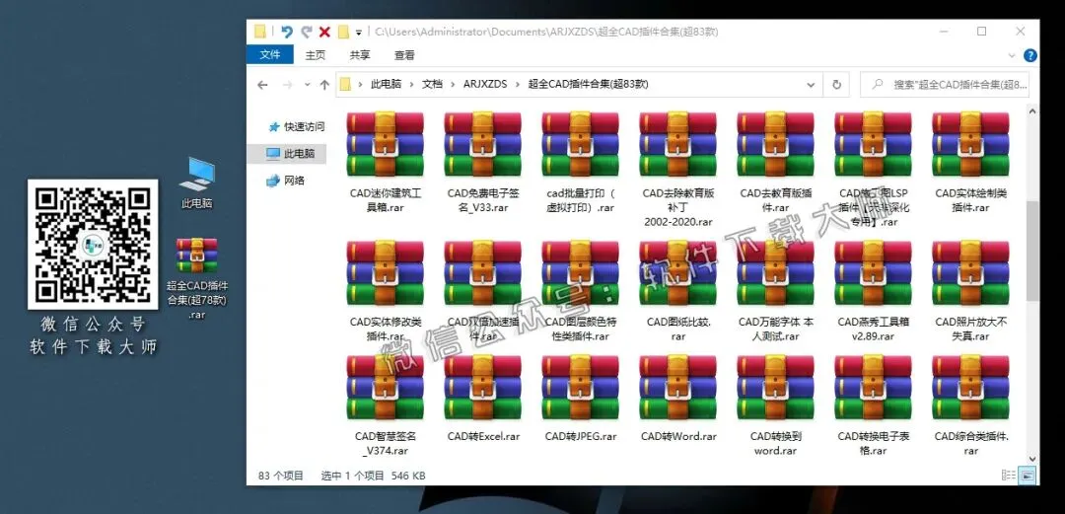This screenshot has height=514, width=1065.
Task: Click the search box for this folder
Action: 946,85
